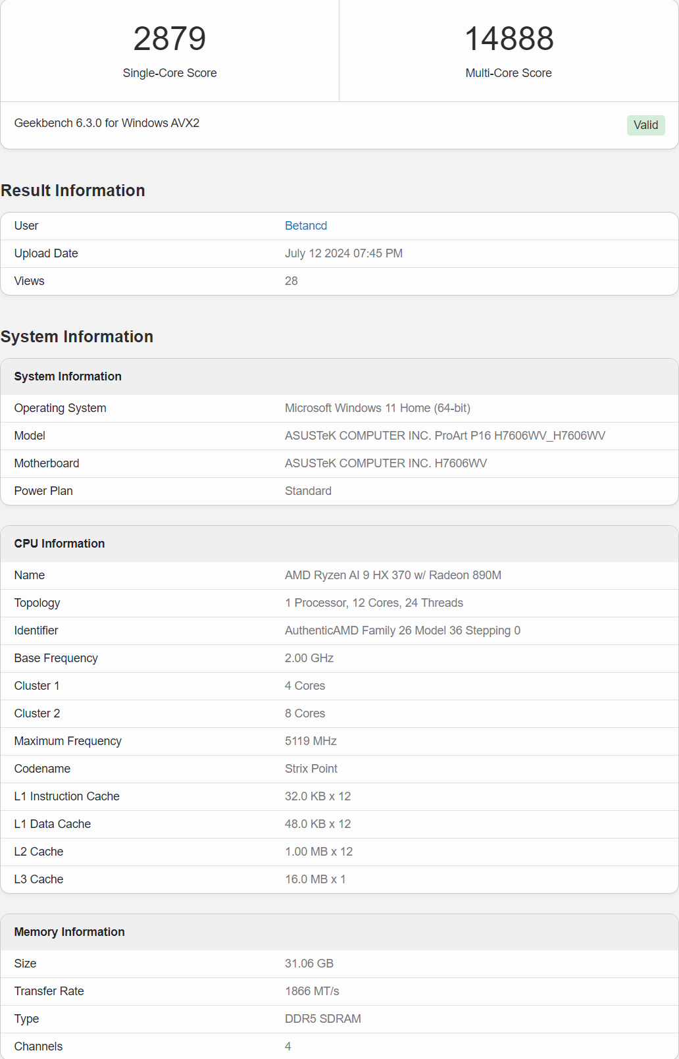Click the Geekbench 6.3.0 for Windows AVX2 text
The height and width of the screenshot is (1059, 679).
coord(107,123)
